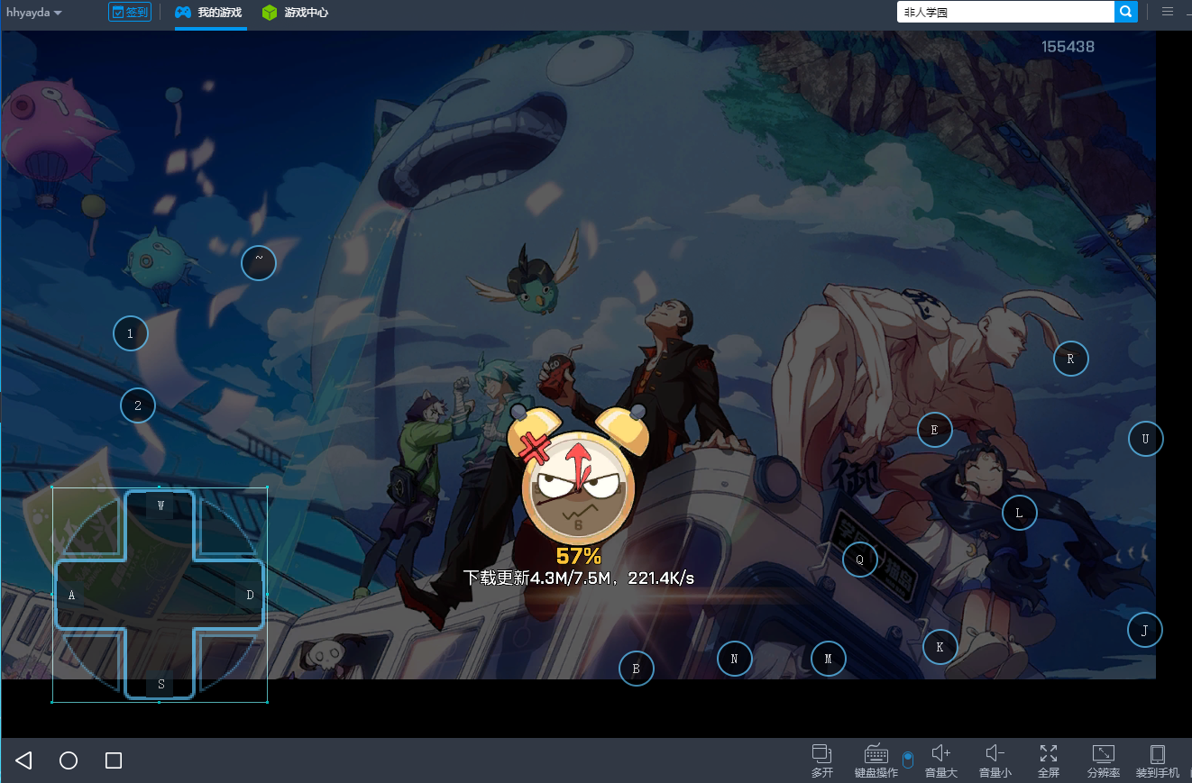Click the 155438 number in game corner
The image size is (1192, 783).
(1068, 47)
